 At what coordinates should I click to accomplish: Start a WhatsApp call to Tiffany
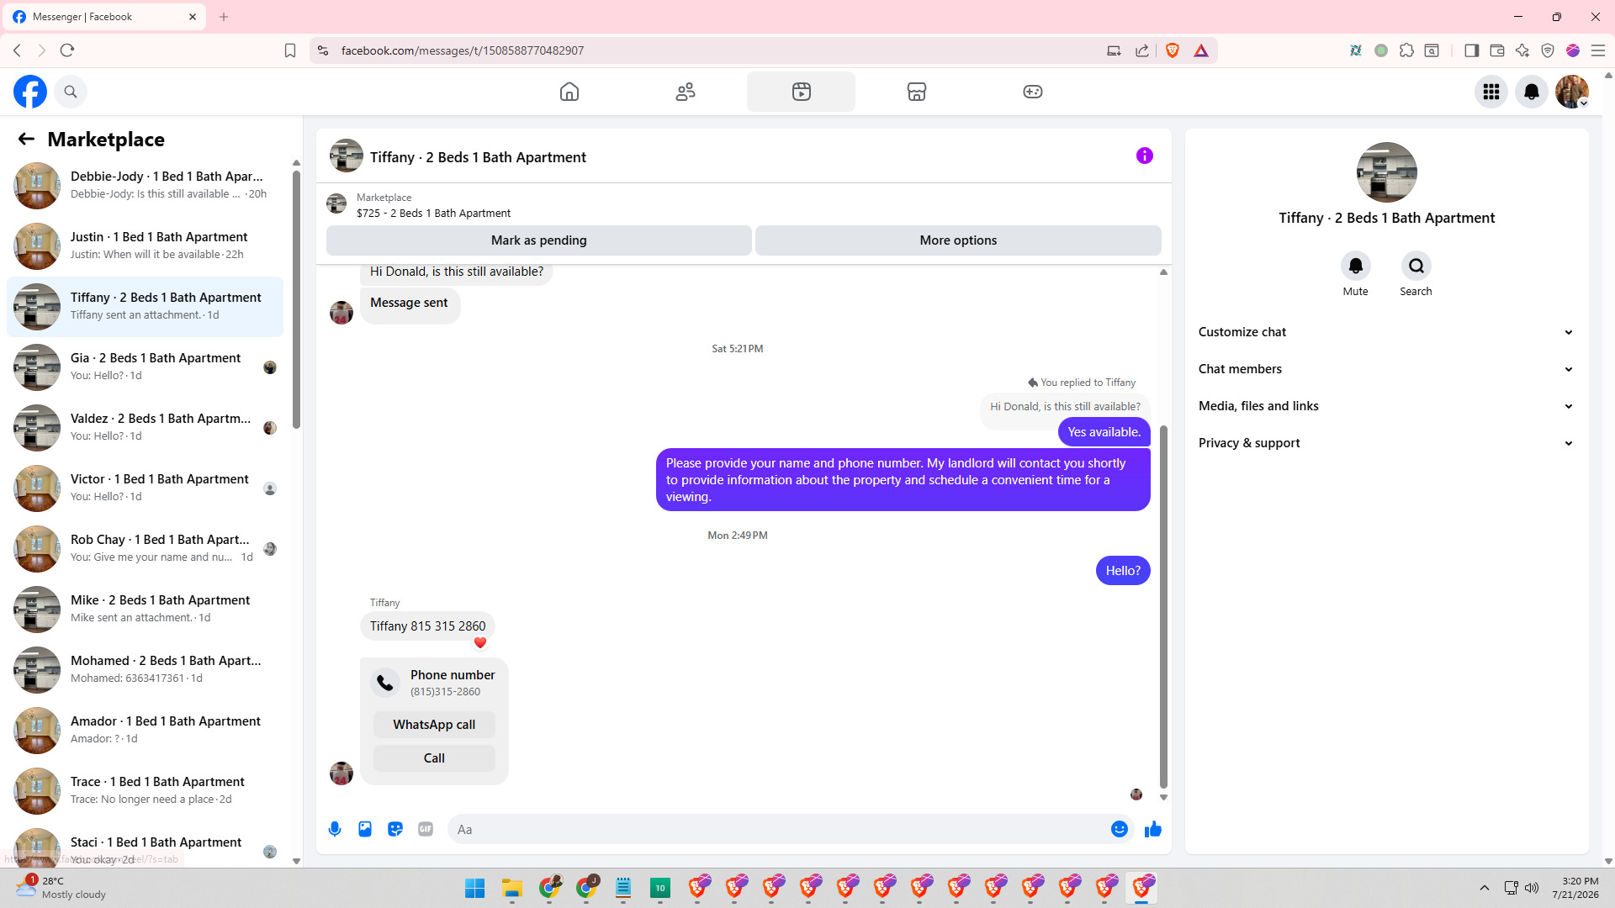434,725
